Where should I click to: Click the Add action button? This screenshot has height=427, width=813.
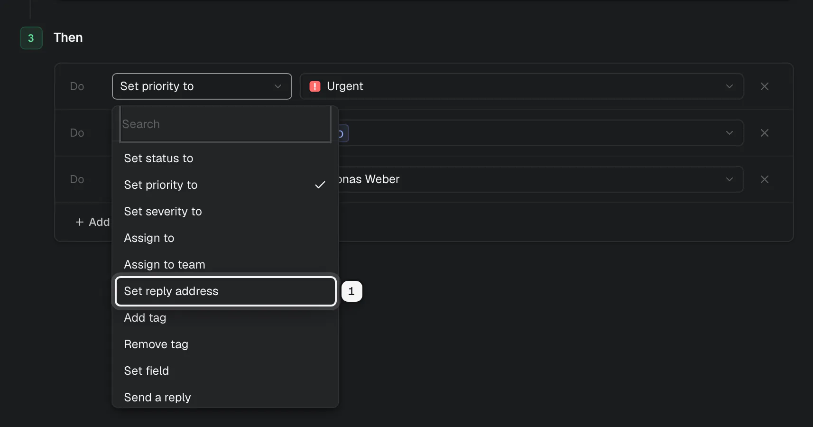[93, 222]
